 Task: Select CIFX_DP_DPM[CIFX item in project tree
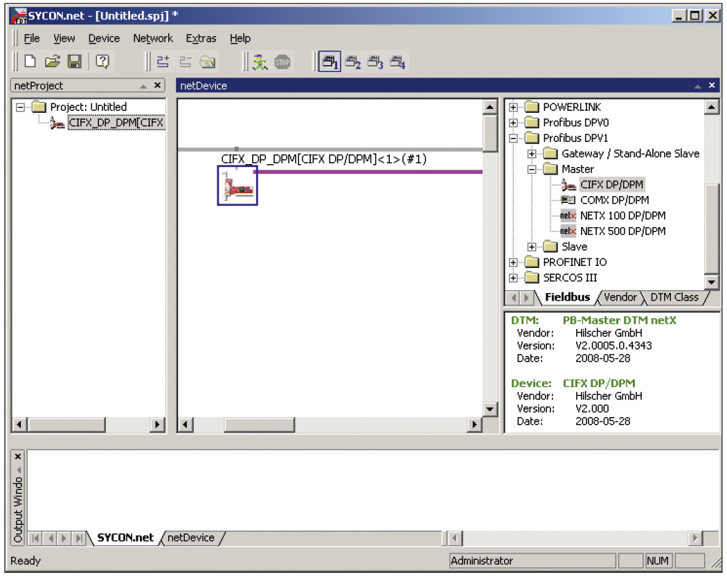[x=116, y=123]
